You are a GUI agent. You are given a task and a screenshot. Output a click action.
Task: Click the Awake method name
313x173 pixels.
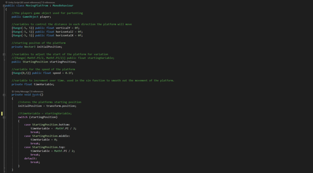click(36, 95)
